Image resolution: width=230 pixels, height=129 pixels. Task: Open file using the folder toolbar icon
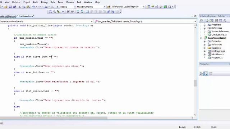6,7
